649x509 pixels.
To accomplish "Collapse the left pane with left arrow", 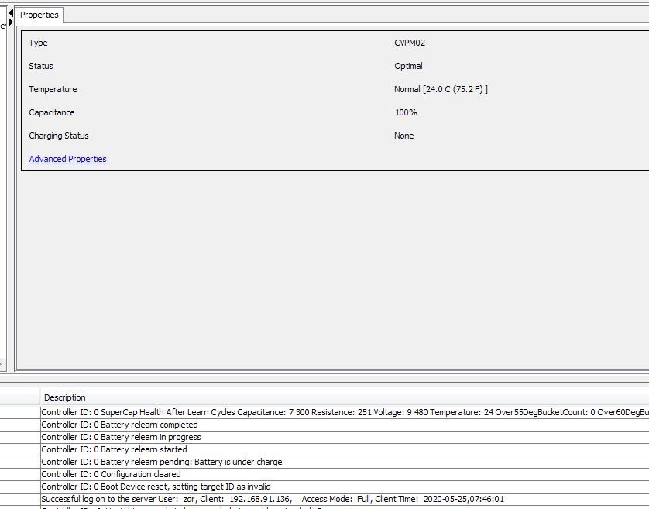I will pos(11,13).
